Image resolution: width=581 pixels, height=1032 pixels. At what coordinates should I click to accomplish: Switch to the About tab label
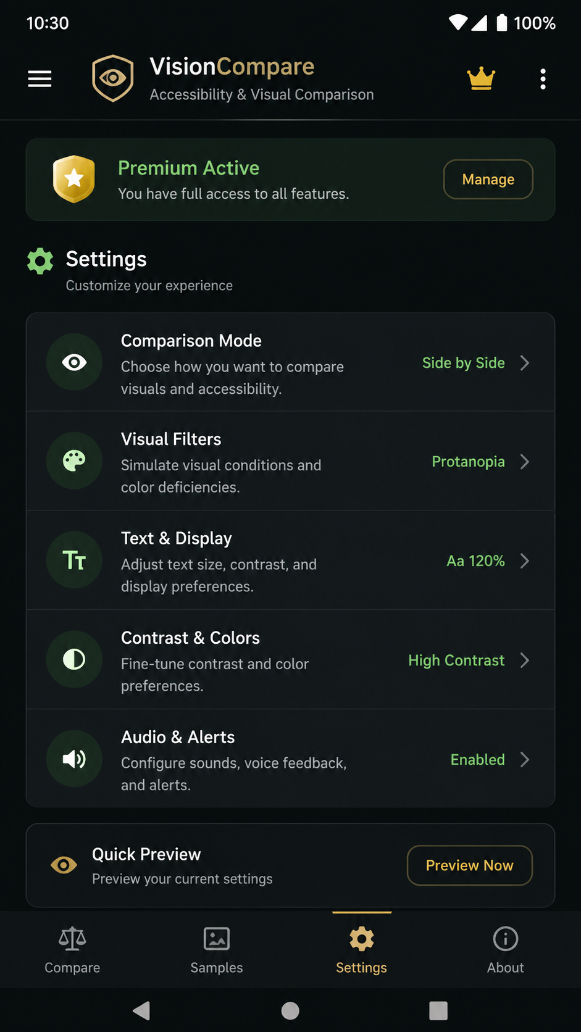[x=506, y=968]
